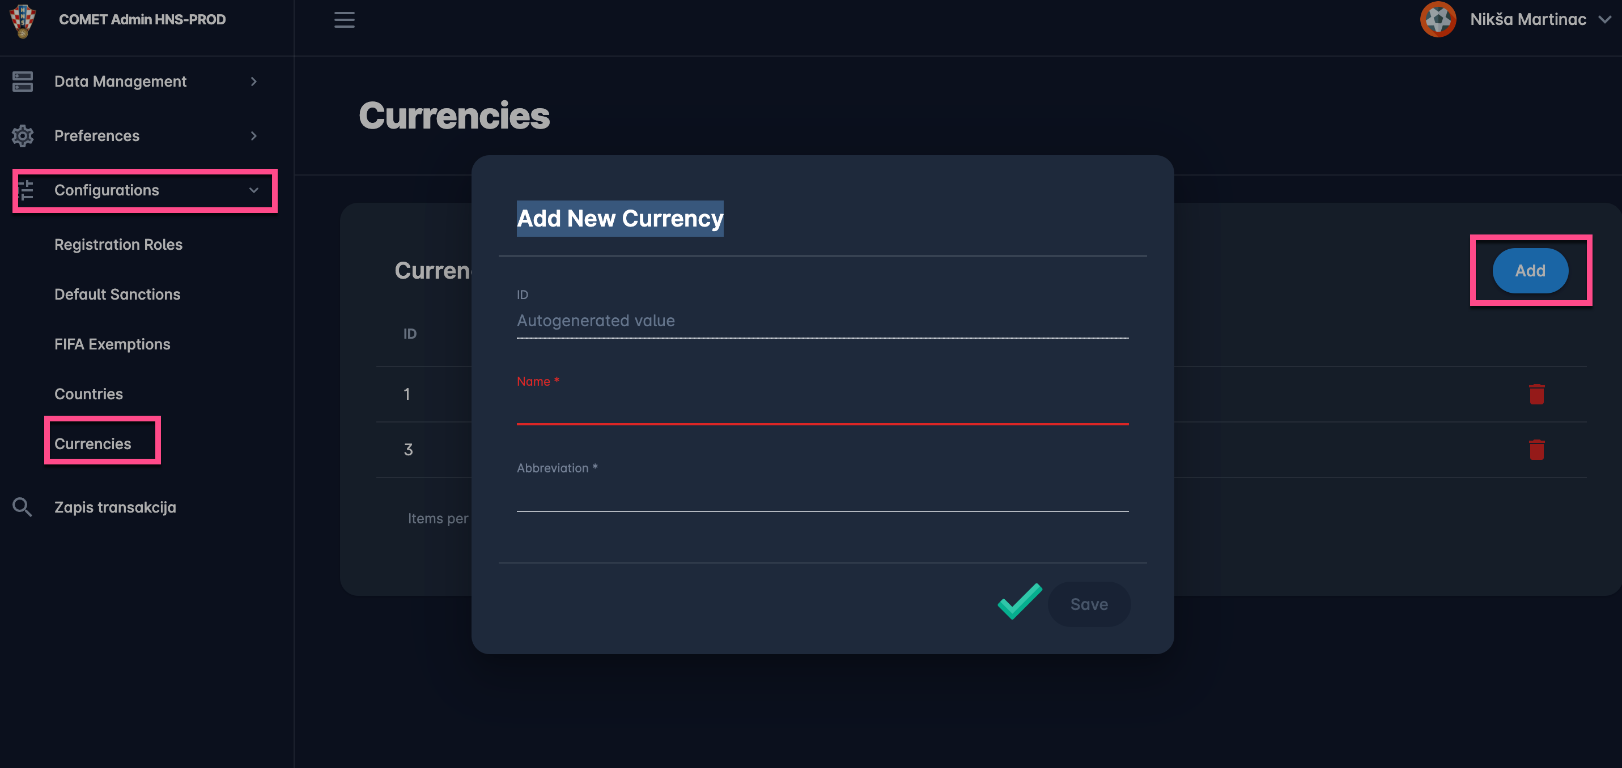Image resolution: width=1622 pixels, height=768 pixels.
Task: Open the Nikša Martinac user dropdown
Action: click(1604, 19)
